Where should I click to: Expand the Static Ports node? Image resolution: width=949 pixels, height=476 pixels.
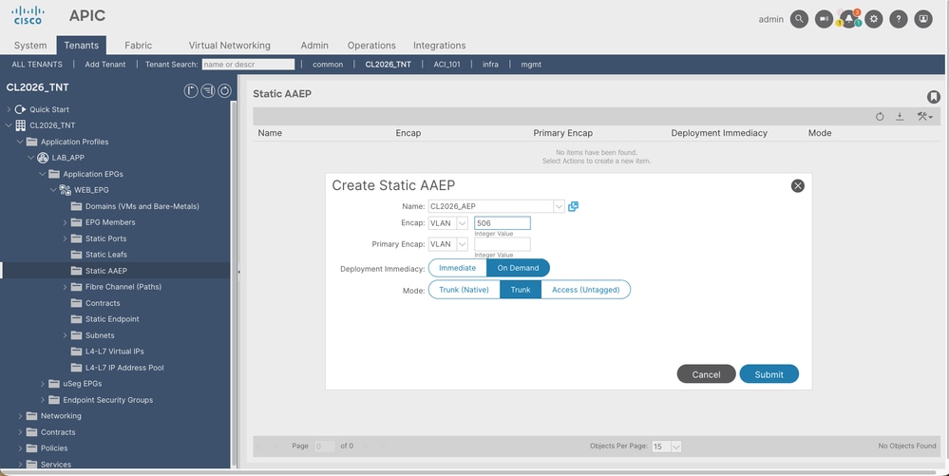65,238
